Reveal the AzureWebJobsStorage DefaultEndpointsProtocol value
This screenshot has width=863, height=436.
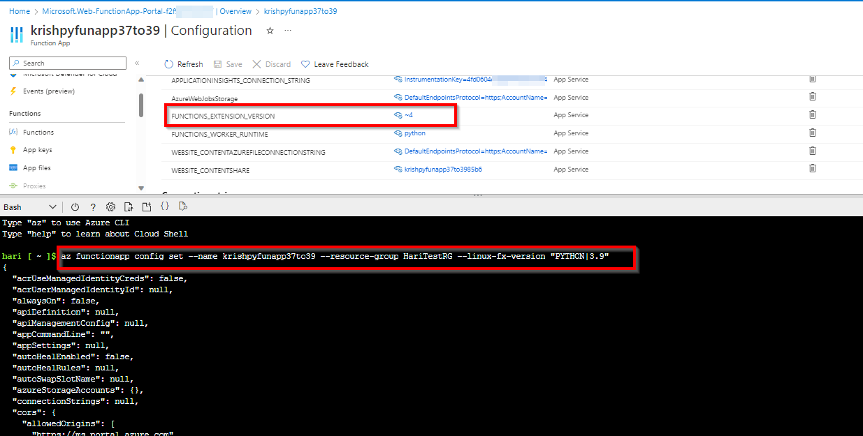[471, 98]
